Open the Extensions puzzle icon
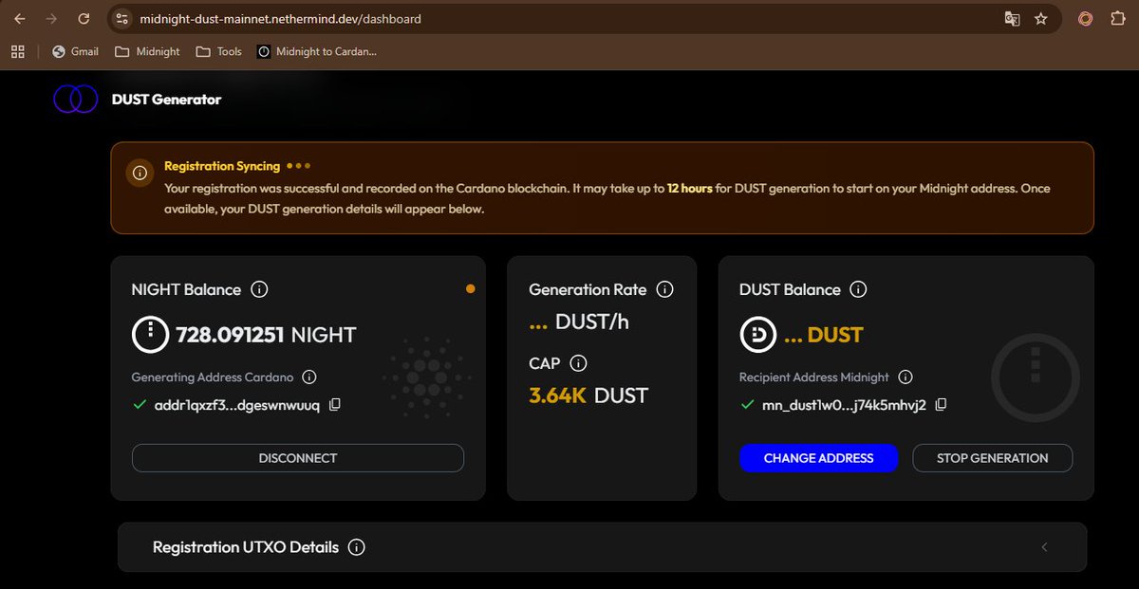1139x589 pixels. [1117, 18]
